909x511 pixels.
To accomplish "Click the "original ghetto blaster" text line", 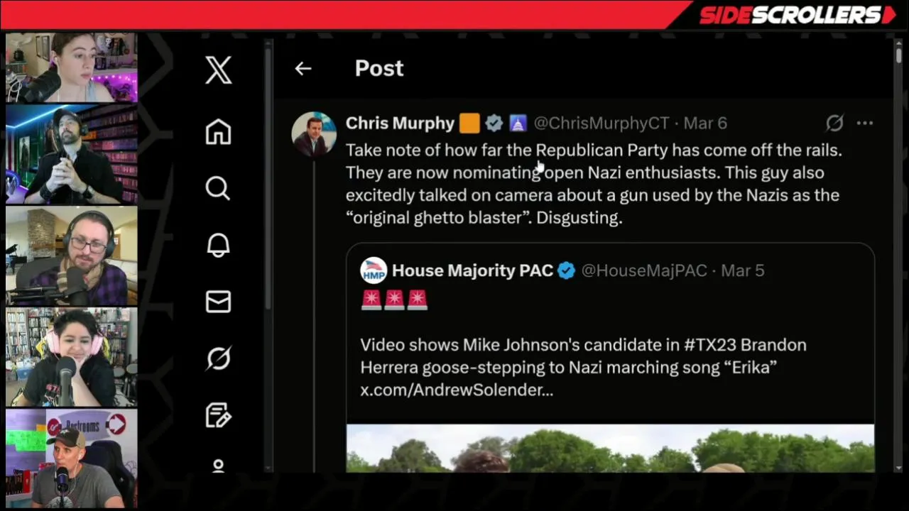I will pyautogui.click(x=484, y=218).
